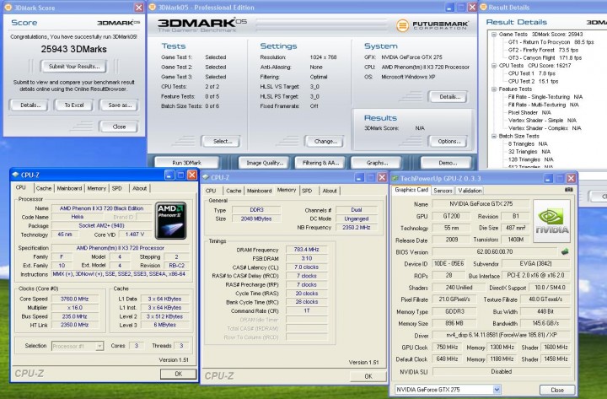This screenshot has height=399, width=607.
Task: Click the BIOS save chip icon in GPU-Z
Action: pos(564,251)
